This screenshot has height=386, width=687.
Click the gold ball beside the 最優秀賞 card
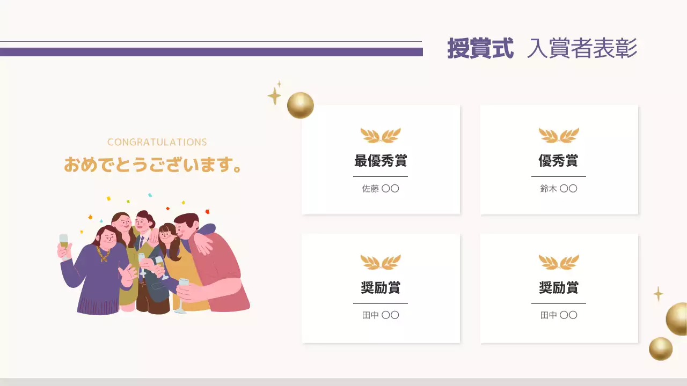coord(301,105)
